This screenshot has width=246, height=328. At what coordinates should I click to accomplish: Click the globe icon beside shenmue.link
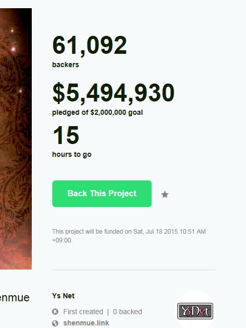click(55, 323)
